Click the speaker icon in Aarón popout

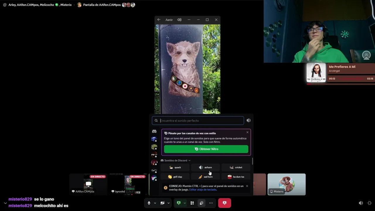click(179, 20)
